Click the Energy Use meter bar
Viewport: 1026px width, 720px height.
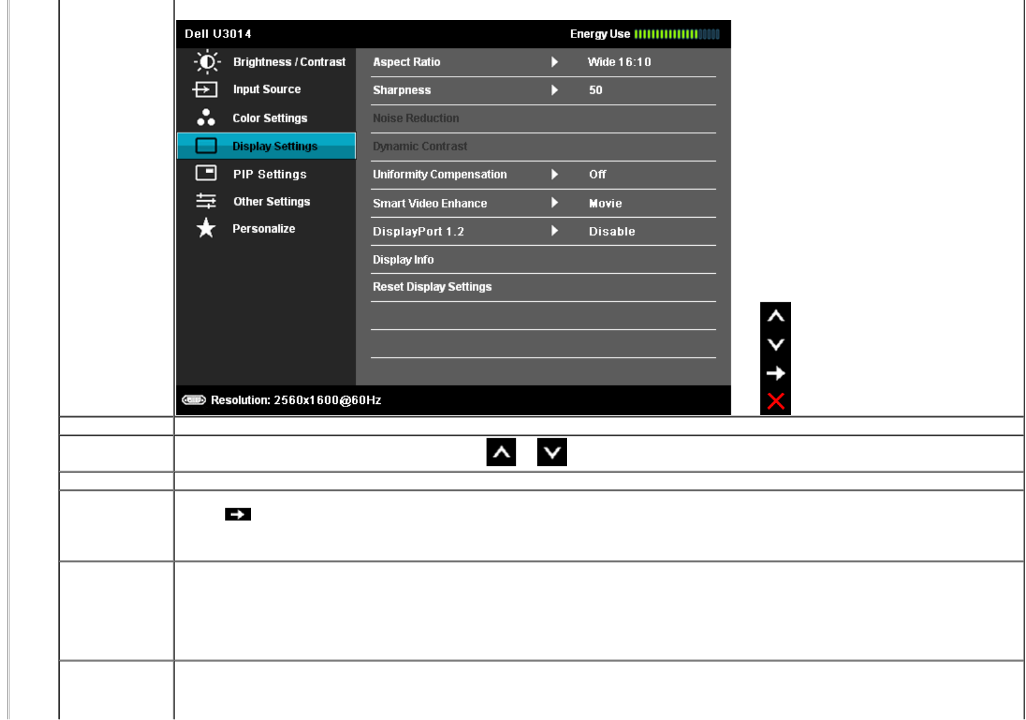(x=677, y=34)
